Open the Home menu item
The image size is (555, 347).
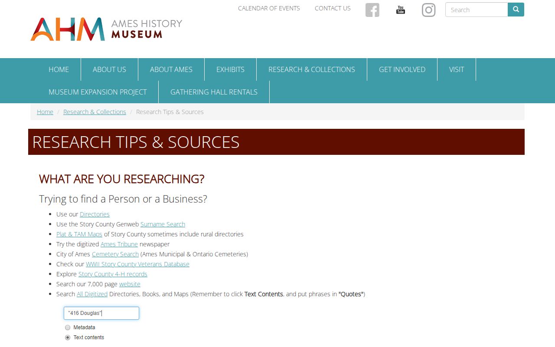[x=59, y=69]
